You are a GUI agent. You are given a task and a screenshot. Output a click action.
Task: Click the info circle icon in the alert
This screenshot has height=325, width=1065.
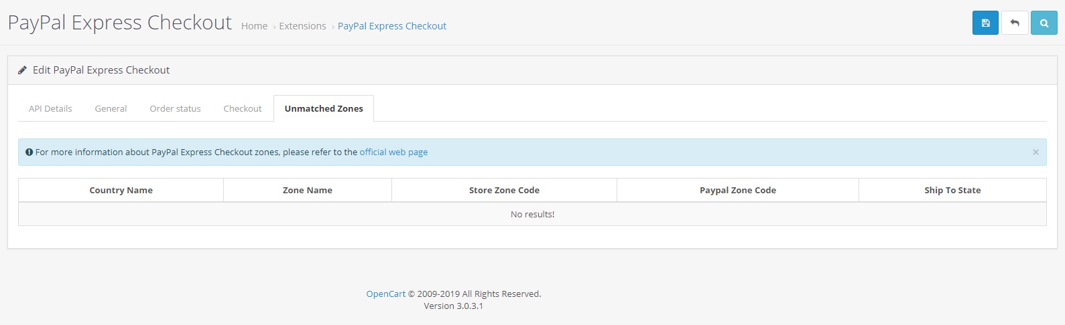point(29,152)
